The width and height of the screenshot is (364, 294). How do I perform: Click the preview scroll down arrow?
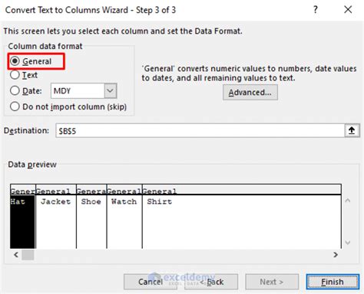tap(347, 242)
